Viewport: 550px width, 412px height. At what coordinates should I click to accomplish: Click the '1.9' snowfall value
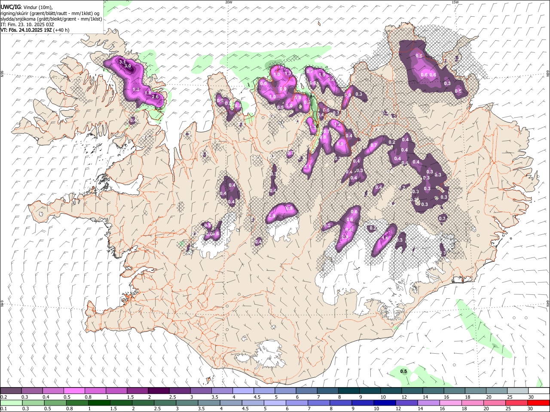click(321, 75)
